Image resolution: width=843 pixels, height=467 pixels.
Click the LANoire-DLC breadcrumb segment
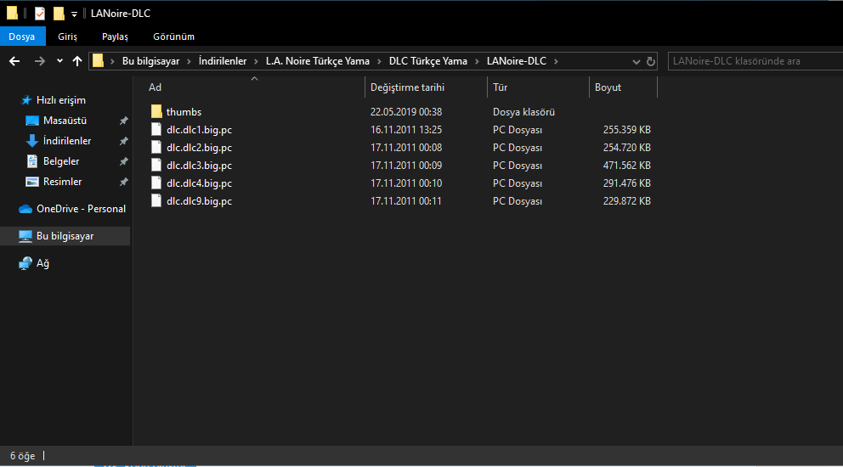pyautogui.click(x=517, y=61)
